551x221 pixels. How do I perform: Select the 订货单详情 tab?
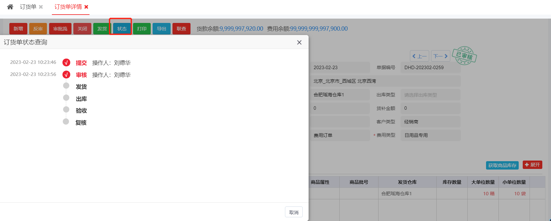pos(68,7)
